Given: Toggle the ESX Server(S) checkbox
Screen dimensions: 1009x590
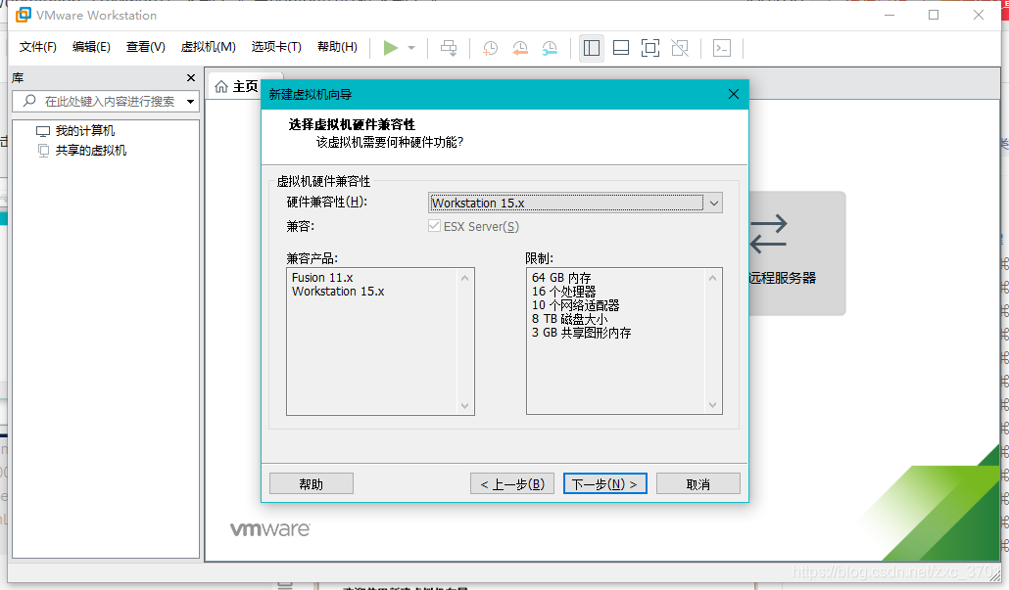Looking at the screenshot, I should coord(434,226).
